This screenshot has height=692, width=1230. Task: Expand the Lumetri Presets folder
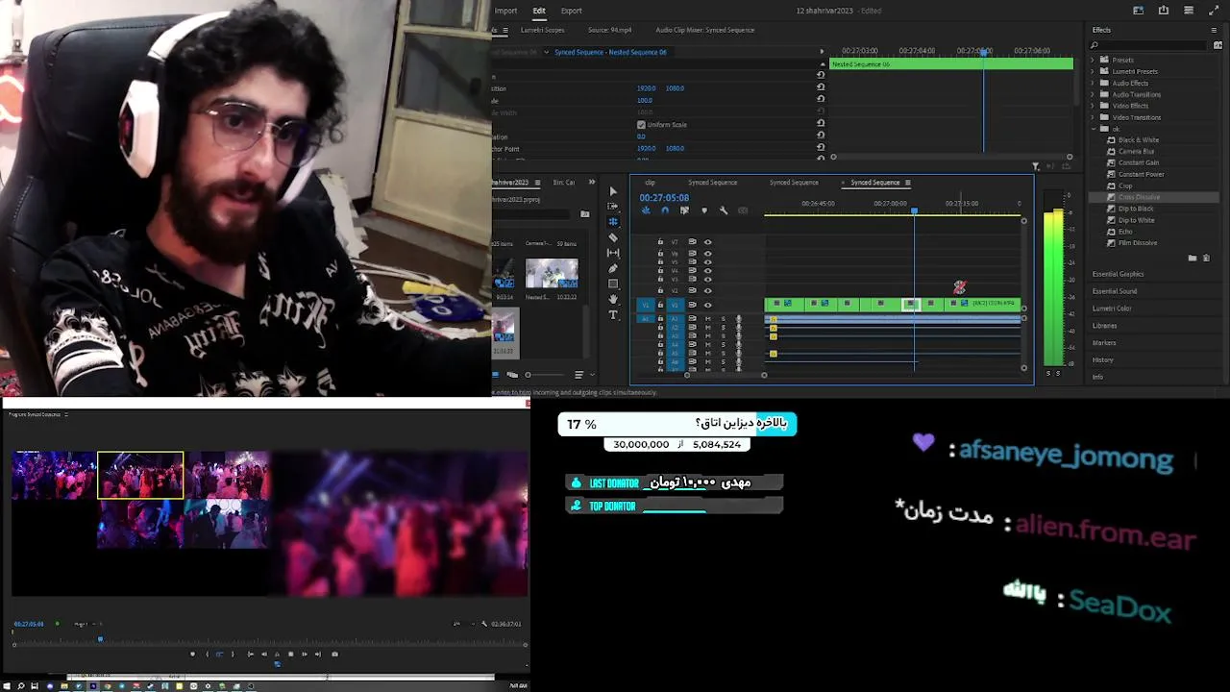pyautogui.click(x=1093, y=71)
